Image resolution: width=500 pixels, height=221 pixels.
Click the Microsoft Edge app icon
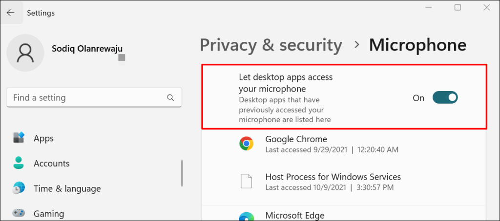[246, 217]
